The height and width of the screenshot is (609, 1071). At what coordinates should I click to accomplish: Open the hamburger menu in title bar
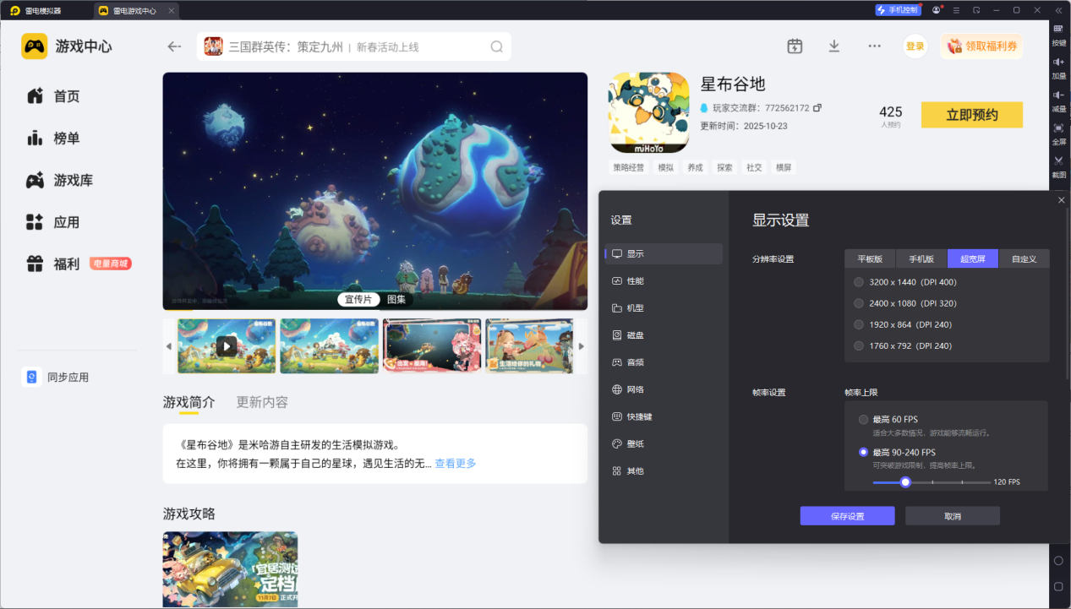coord(956,10)
